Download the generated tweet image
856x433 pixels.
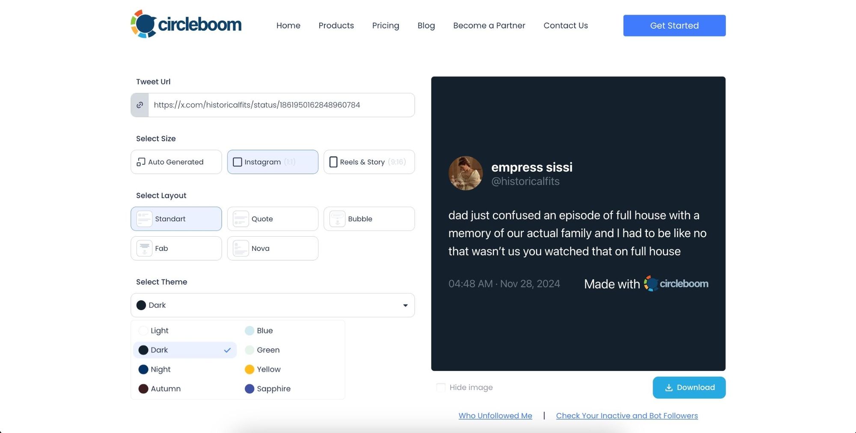pos(689,388)
